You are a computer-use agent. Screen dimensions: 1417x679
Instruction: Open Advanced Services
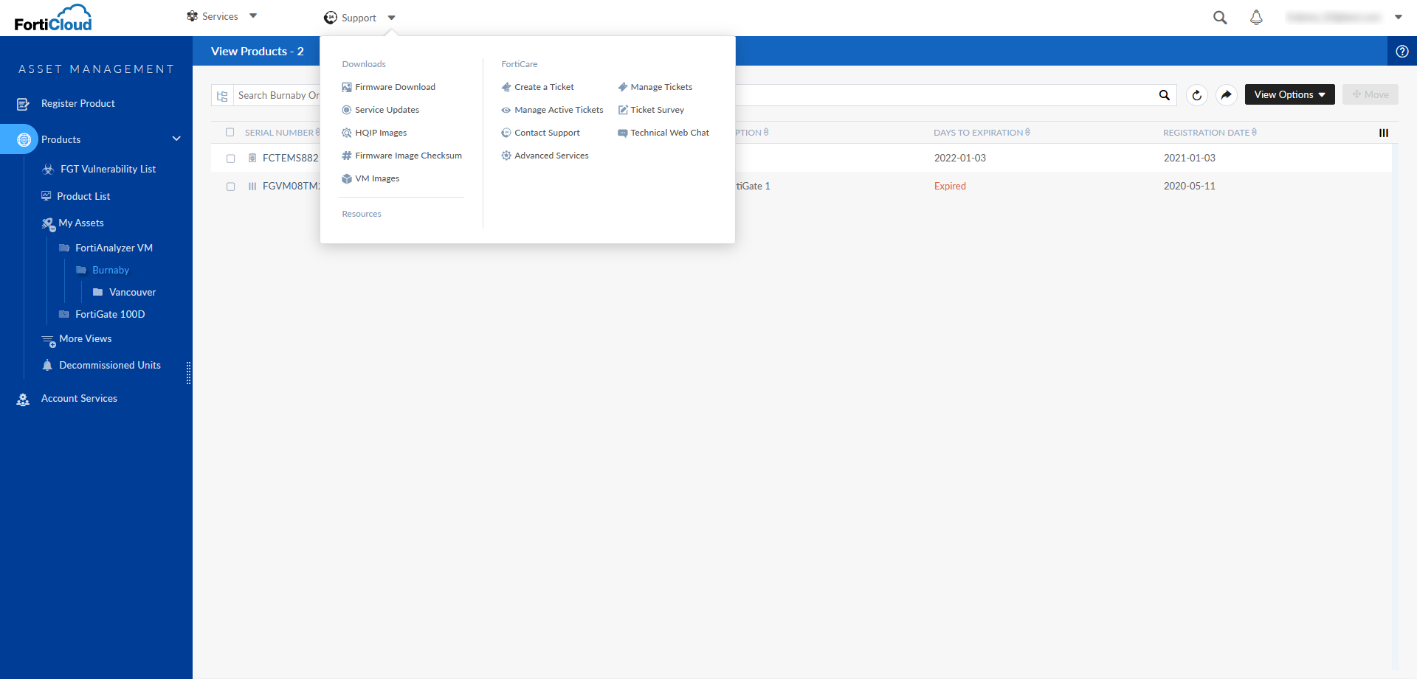(545, 156)
